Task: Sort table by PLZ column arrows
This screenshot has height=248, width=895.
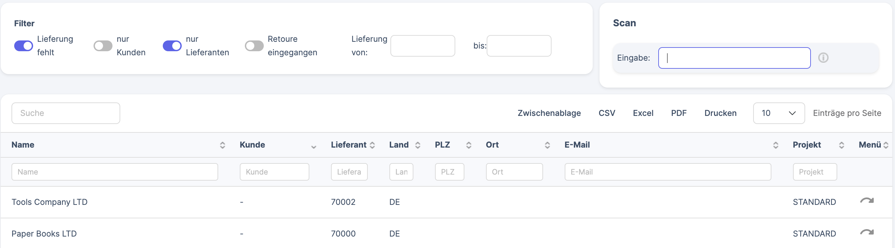Action: pos(468,145)
